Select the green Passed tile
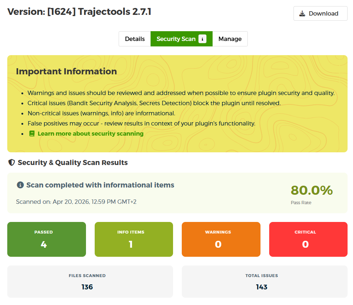Viewport: 353px width, 305px height. (46, 239)
